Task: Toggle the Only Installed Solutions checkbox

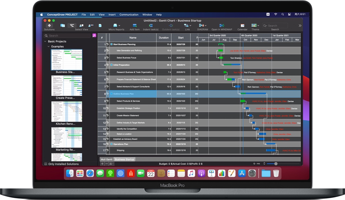Action: pos(45,164)
